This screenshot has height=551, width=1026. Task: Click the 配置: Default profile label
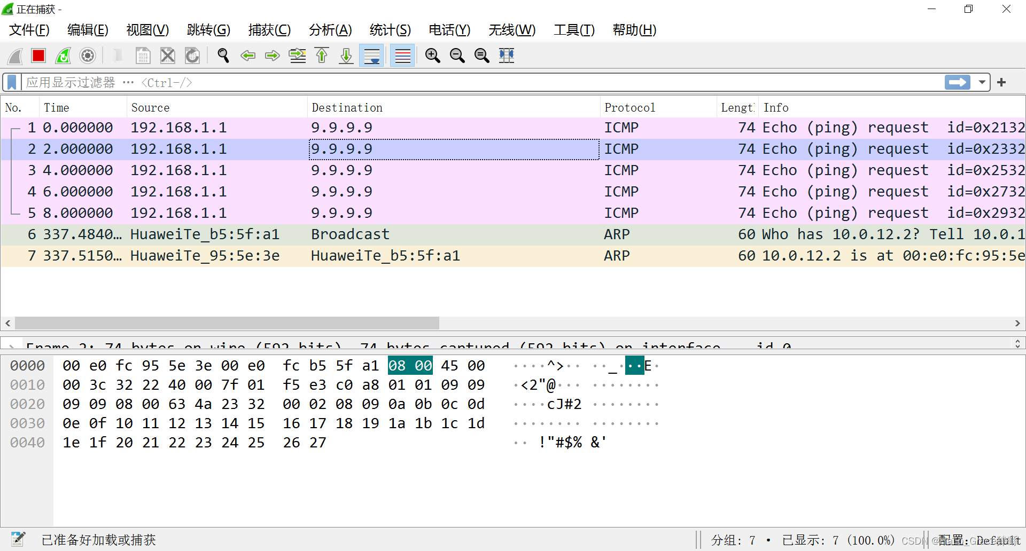point(979,540)
